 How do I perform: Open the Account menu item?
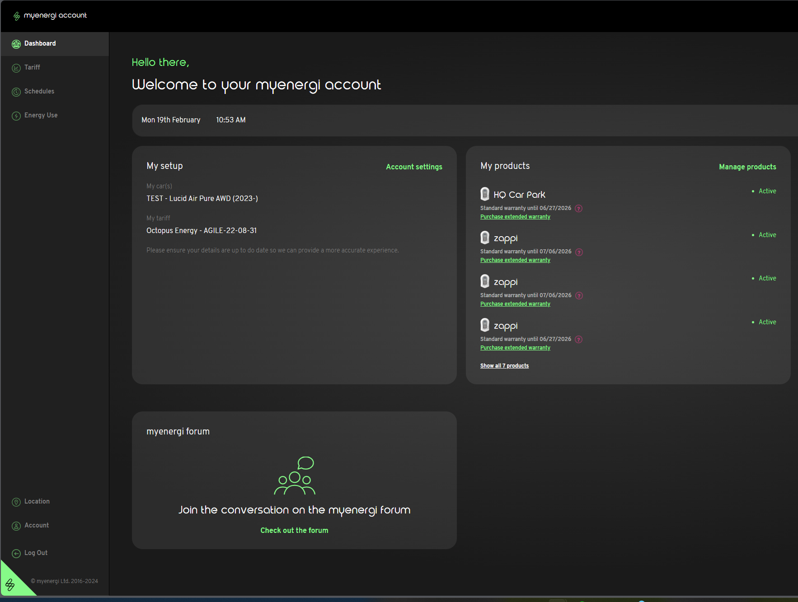tap(55, 526)
